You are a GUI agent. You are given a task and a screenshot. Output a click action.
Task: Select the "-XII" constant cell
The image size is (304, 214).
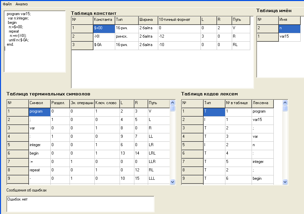pos(104,37)
